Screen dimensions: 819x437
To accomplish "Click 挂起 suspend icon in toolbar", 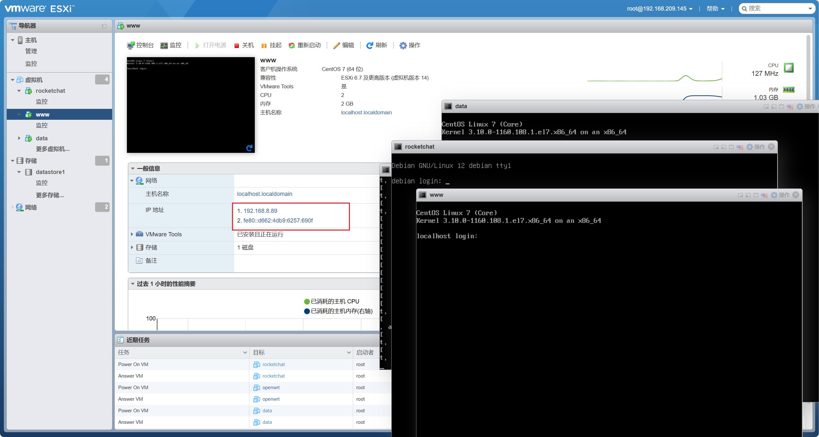I will pos(264,46).
